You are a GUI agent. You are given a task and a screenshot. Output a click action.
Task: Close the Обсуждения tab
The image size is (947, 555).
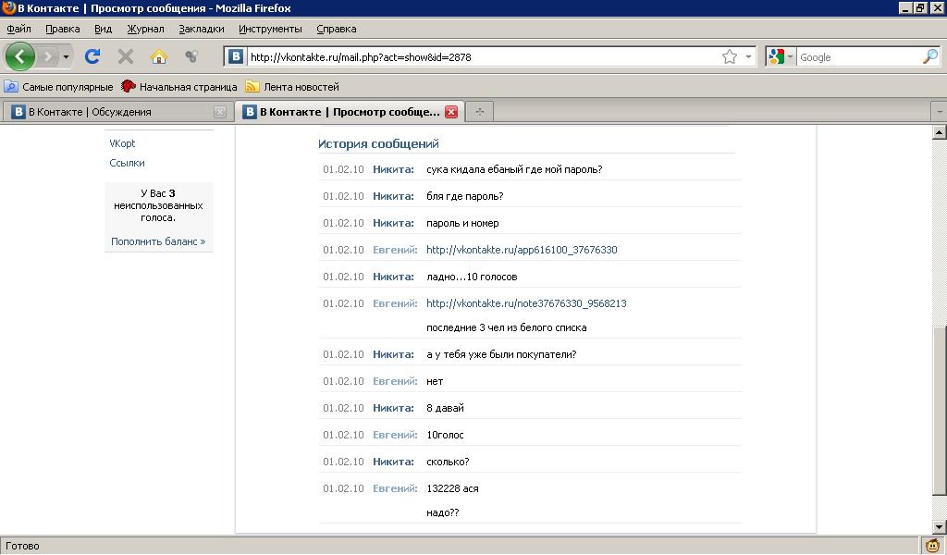(220, 112)
